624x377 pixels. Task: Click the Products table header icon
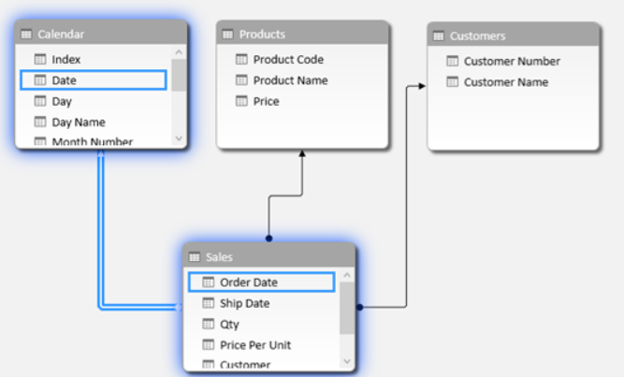228,35
